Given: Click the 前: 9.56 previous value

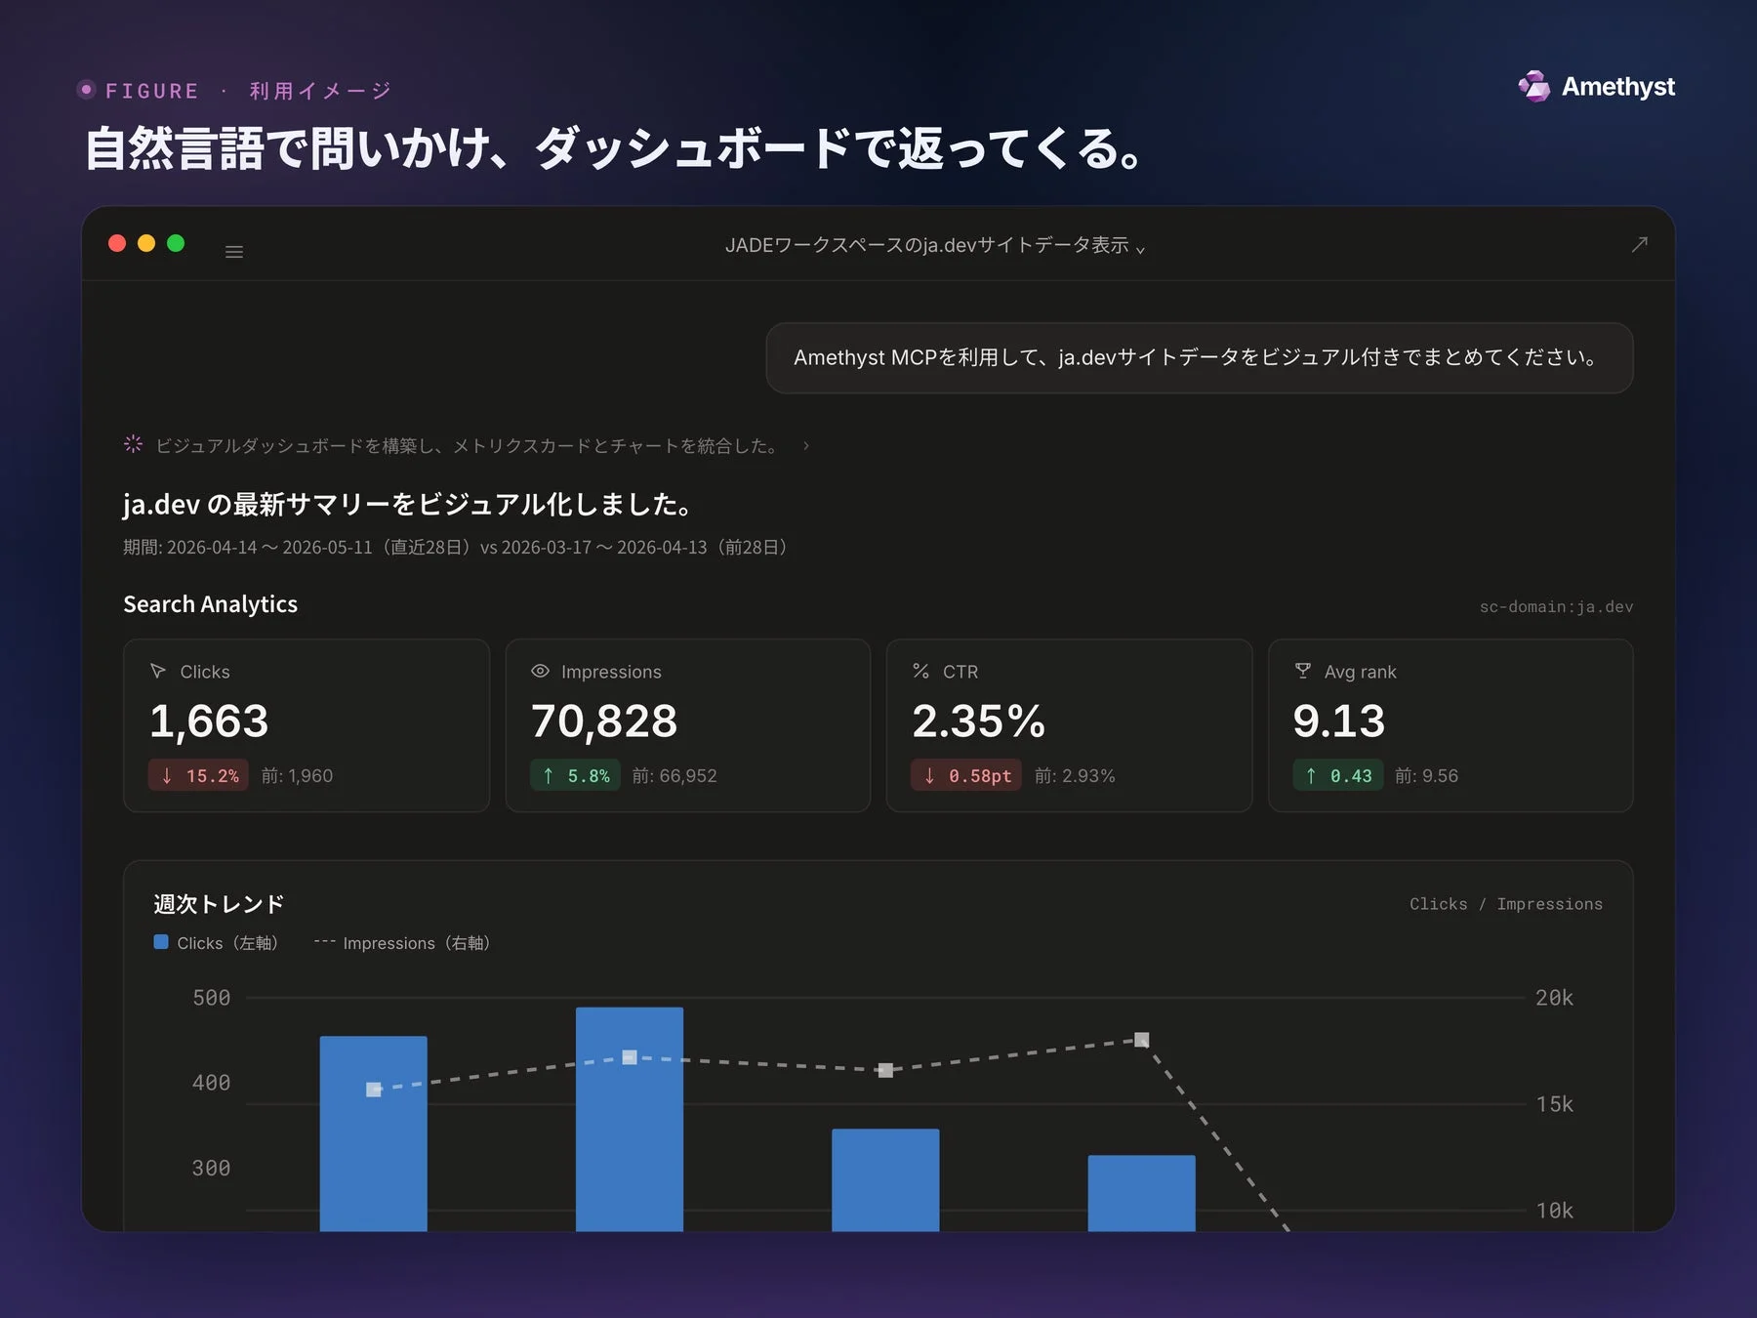Looking at the screenshot, I should coord(1426,775).
